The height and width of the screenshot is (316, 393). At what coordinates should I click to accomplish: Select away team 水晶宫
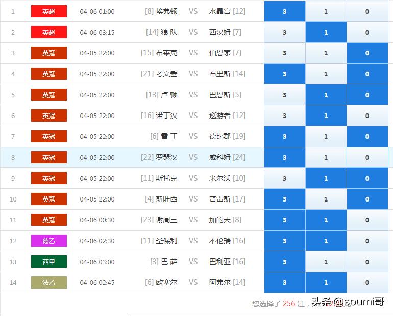point(219,11)
